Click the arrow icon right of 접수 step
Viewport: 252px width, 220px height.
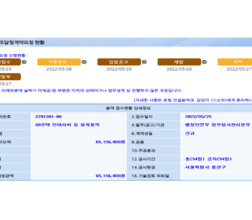click(x=24, y=62)
